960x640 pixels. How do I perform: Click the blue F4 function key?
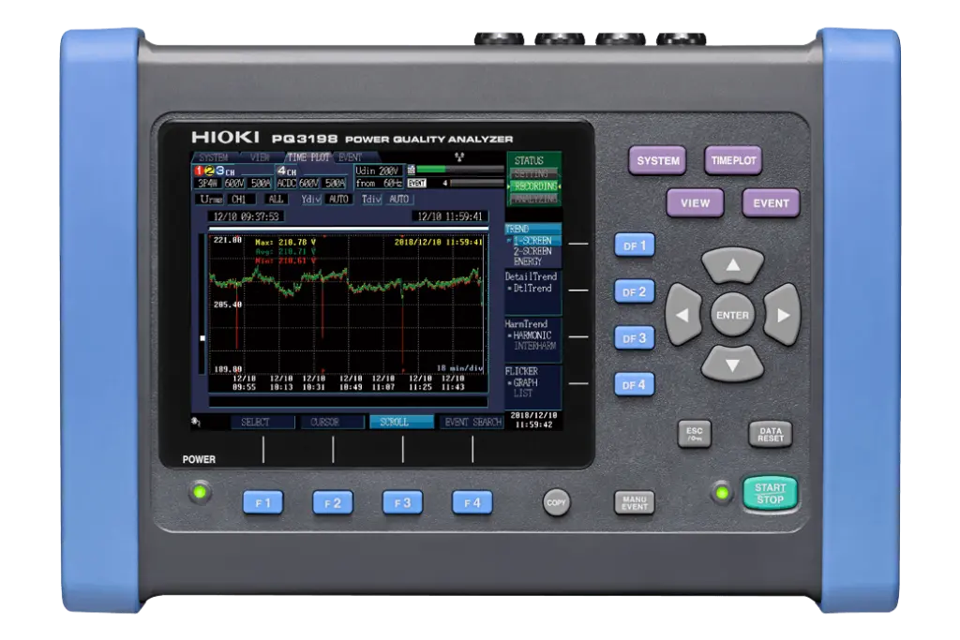[472, 503]
